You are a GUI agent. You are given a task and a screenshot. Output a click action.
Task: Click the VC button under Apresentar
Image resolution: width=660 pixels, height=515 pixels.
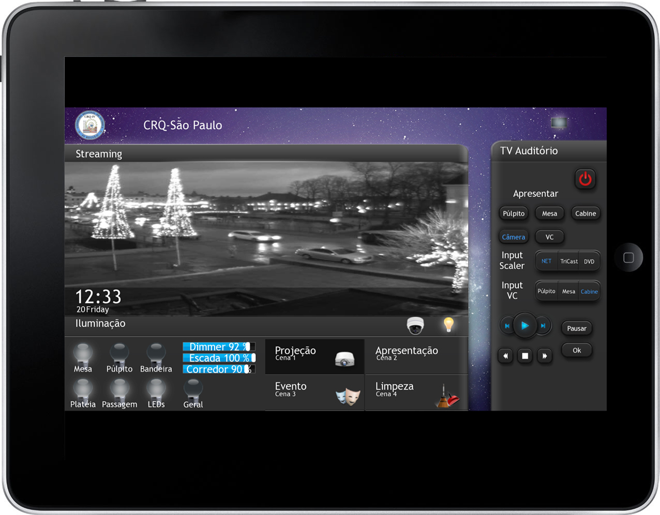[x=549, y=237]
